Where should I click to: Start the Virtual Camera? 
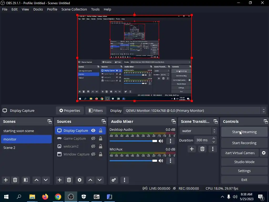[x=240, y=153]
